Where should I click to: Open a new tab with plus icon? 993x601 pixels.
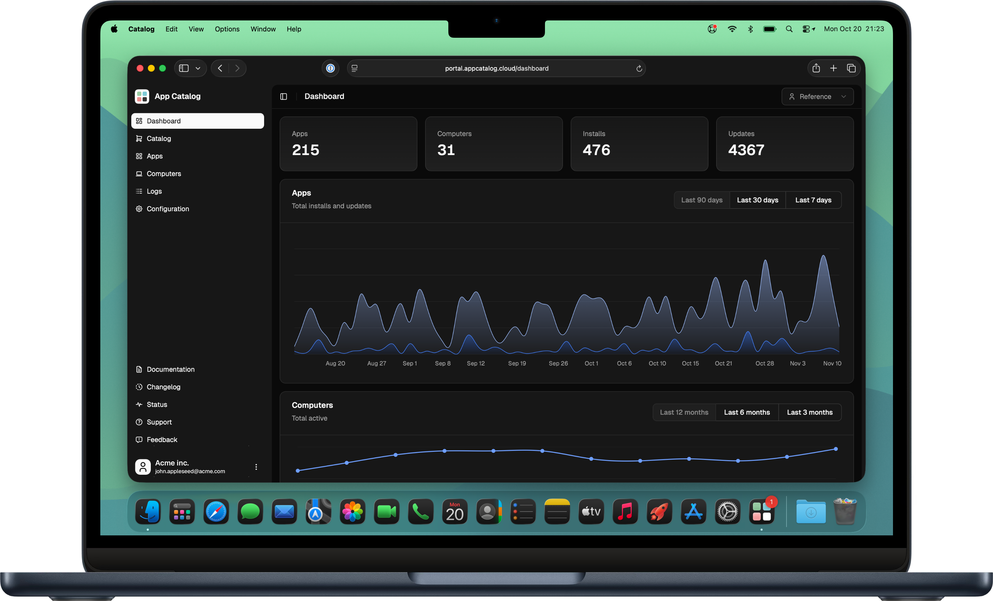pyautogui.click(x=834, y=68)
